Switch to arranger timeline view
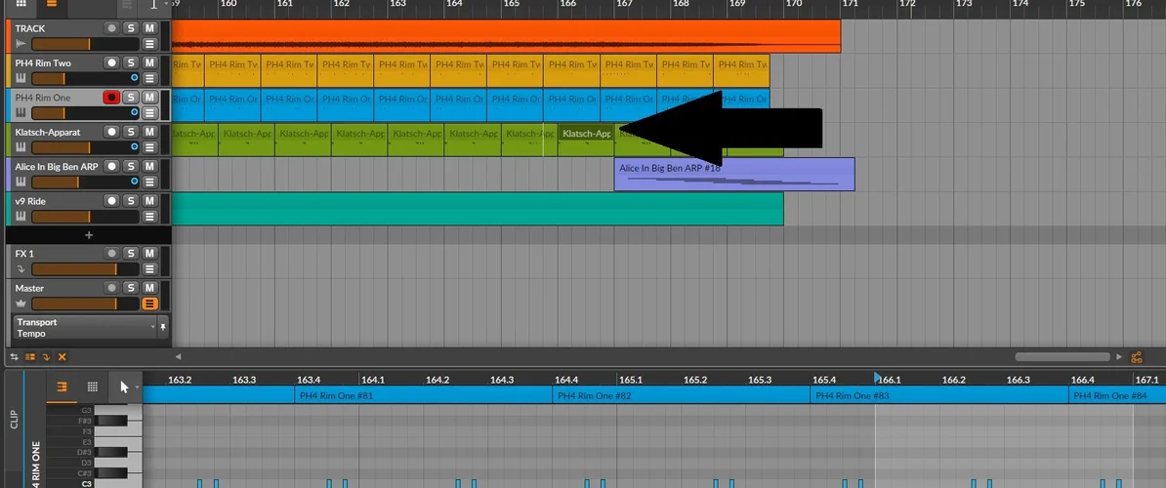The width and height of the screenshot is (1166, 488). pos(52,4)
